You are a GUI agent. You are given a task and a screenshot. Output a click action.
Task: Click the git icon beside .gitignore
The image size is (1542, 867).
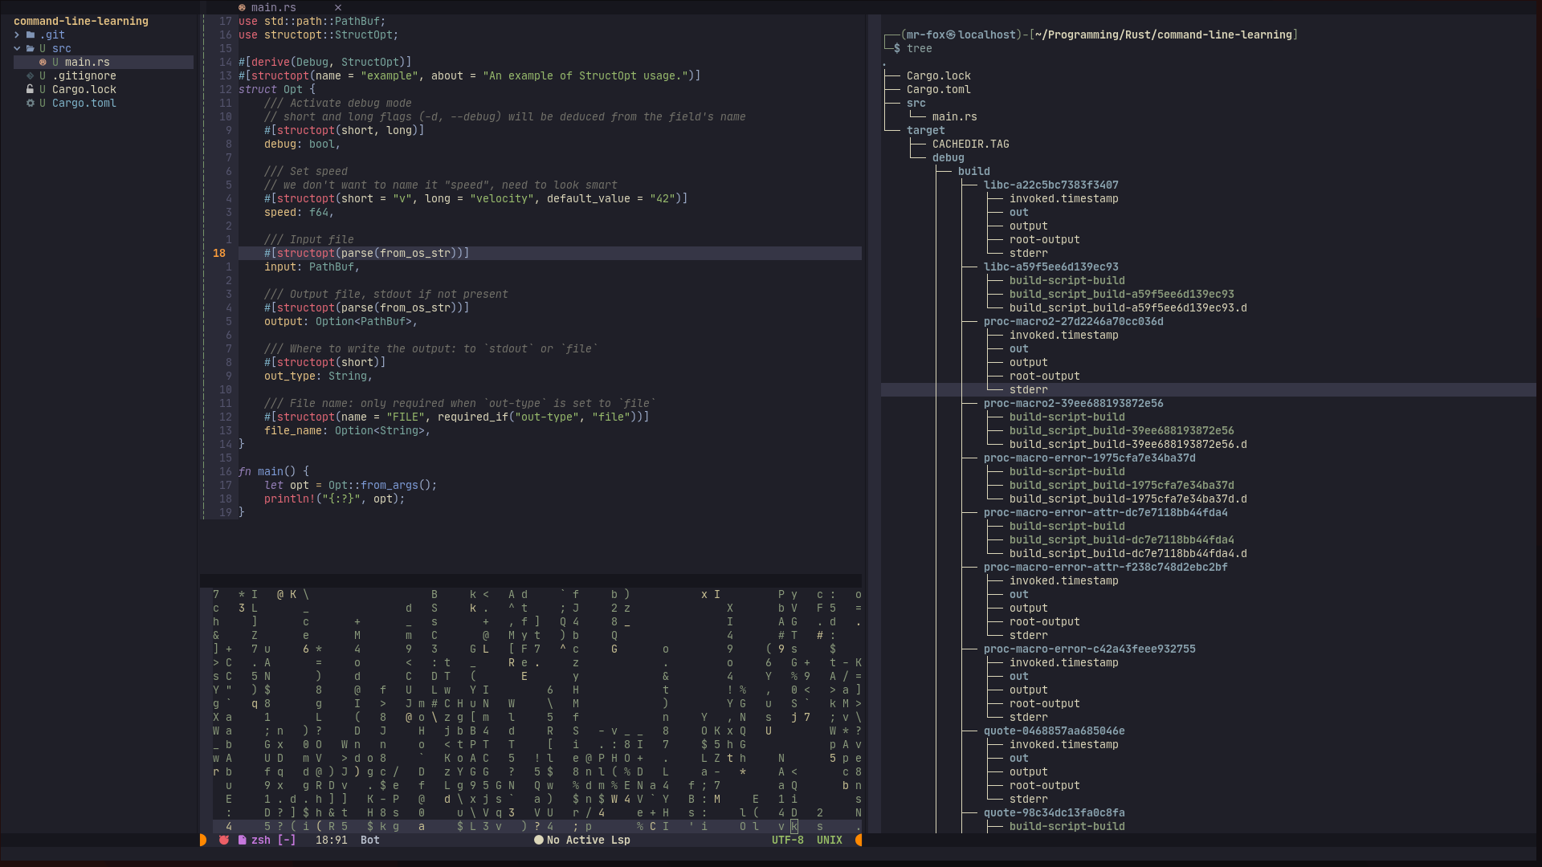pyautogui.click(x=30, y=75)
